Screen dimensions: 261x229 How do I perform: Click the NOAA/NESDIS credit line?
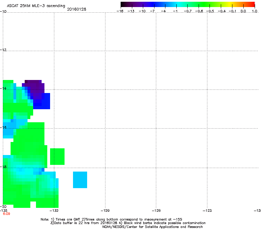152,227
